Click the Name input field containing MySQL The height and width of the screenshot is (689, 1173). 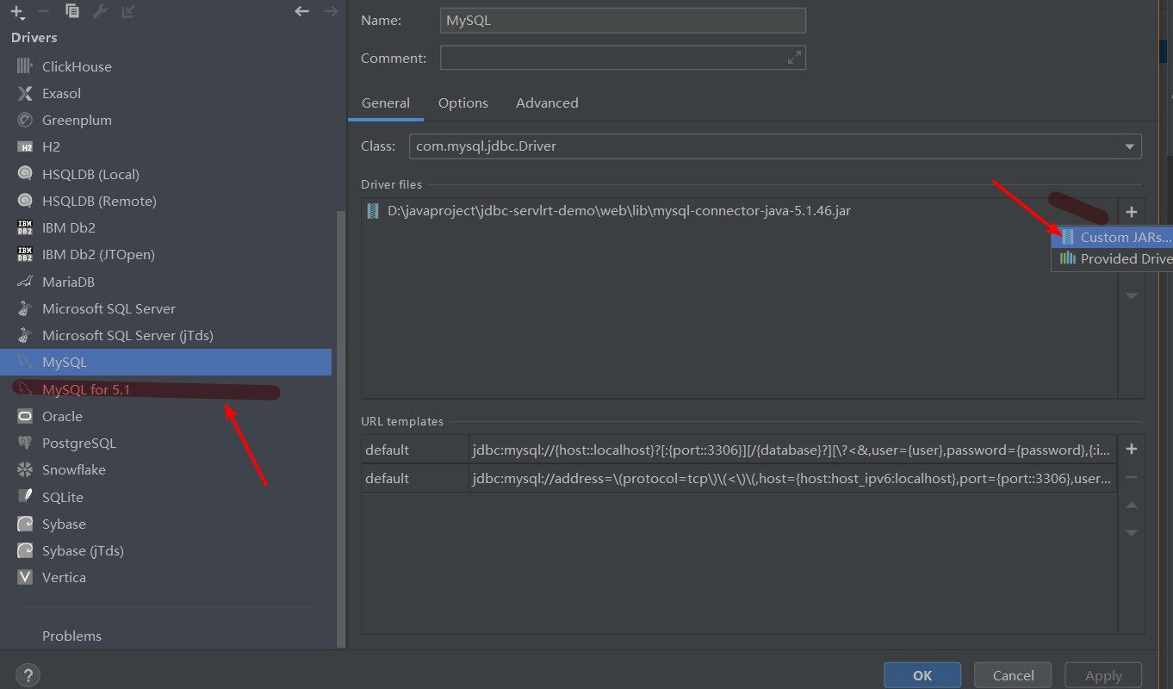(x=623, y=20)
